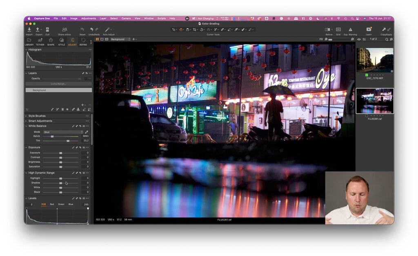Click Fit zoom label in viewer bar
This screenshot has height=256, width=418.
(321, 39)
